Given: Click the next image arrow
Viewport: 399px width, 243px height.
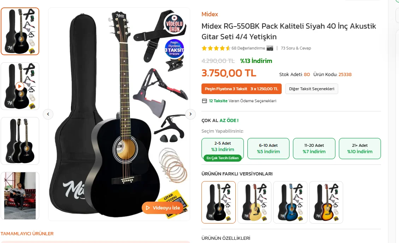Looking at the screenshot, I should (x=190, y=114).
